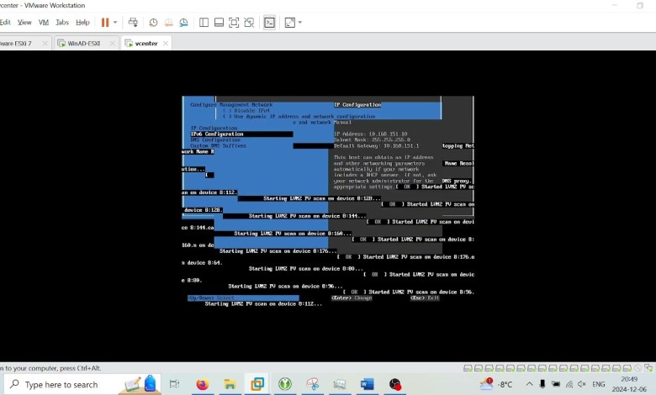Revert the VM to its snapshot

(x=168, y=23)
